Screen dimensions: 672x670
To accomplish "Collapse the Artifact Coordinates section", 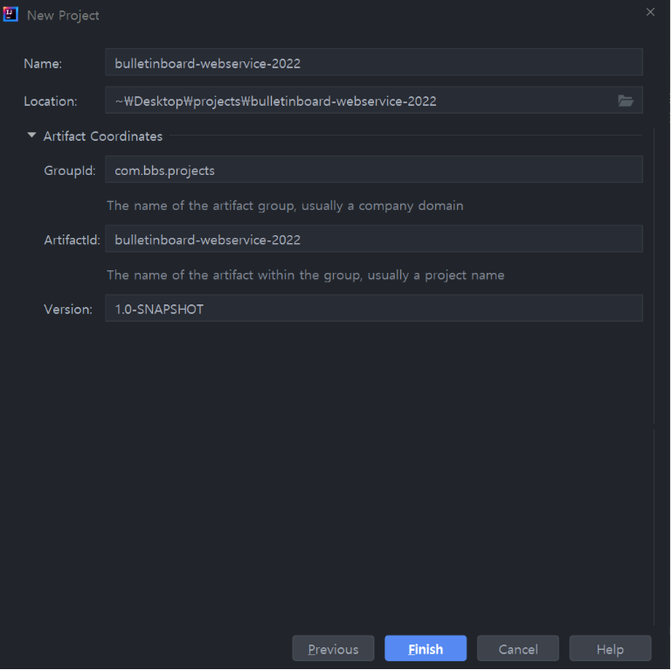I will 31,135.
